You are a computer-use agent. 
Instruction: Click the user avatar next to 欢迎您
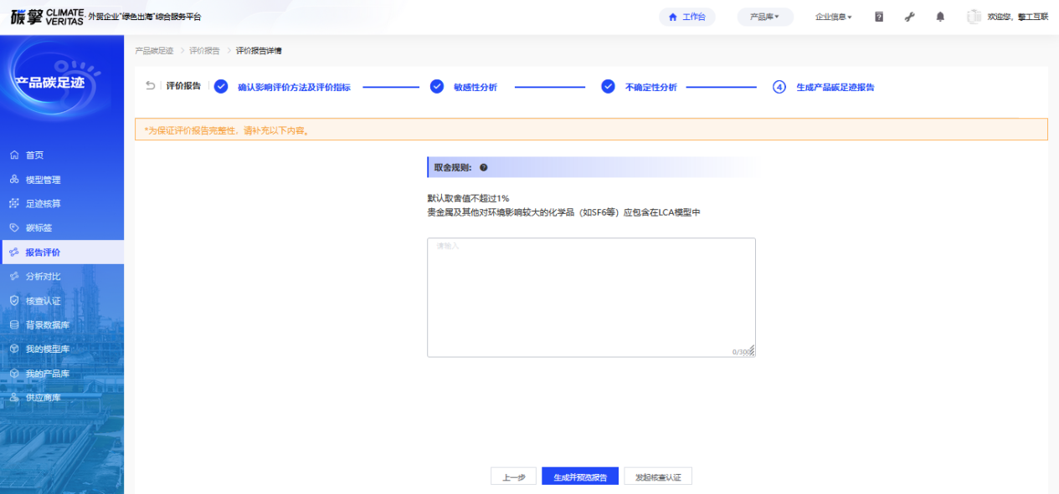click(x=974, y=17)
